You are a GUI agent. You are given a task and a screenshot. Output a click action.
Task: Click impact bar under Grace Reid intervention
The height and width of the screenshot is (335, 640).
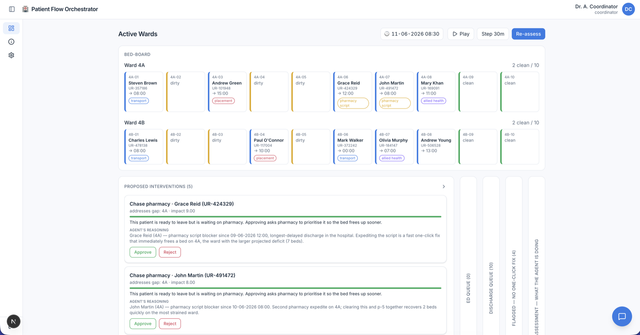tap(285, 217)
